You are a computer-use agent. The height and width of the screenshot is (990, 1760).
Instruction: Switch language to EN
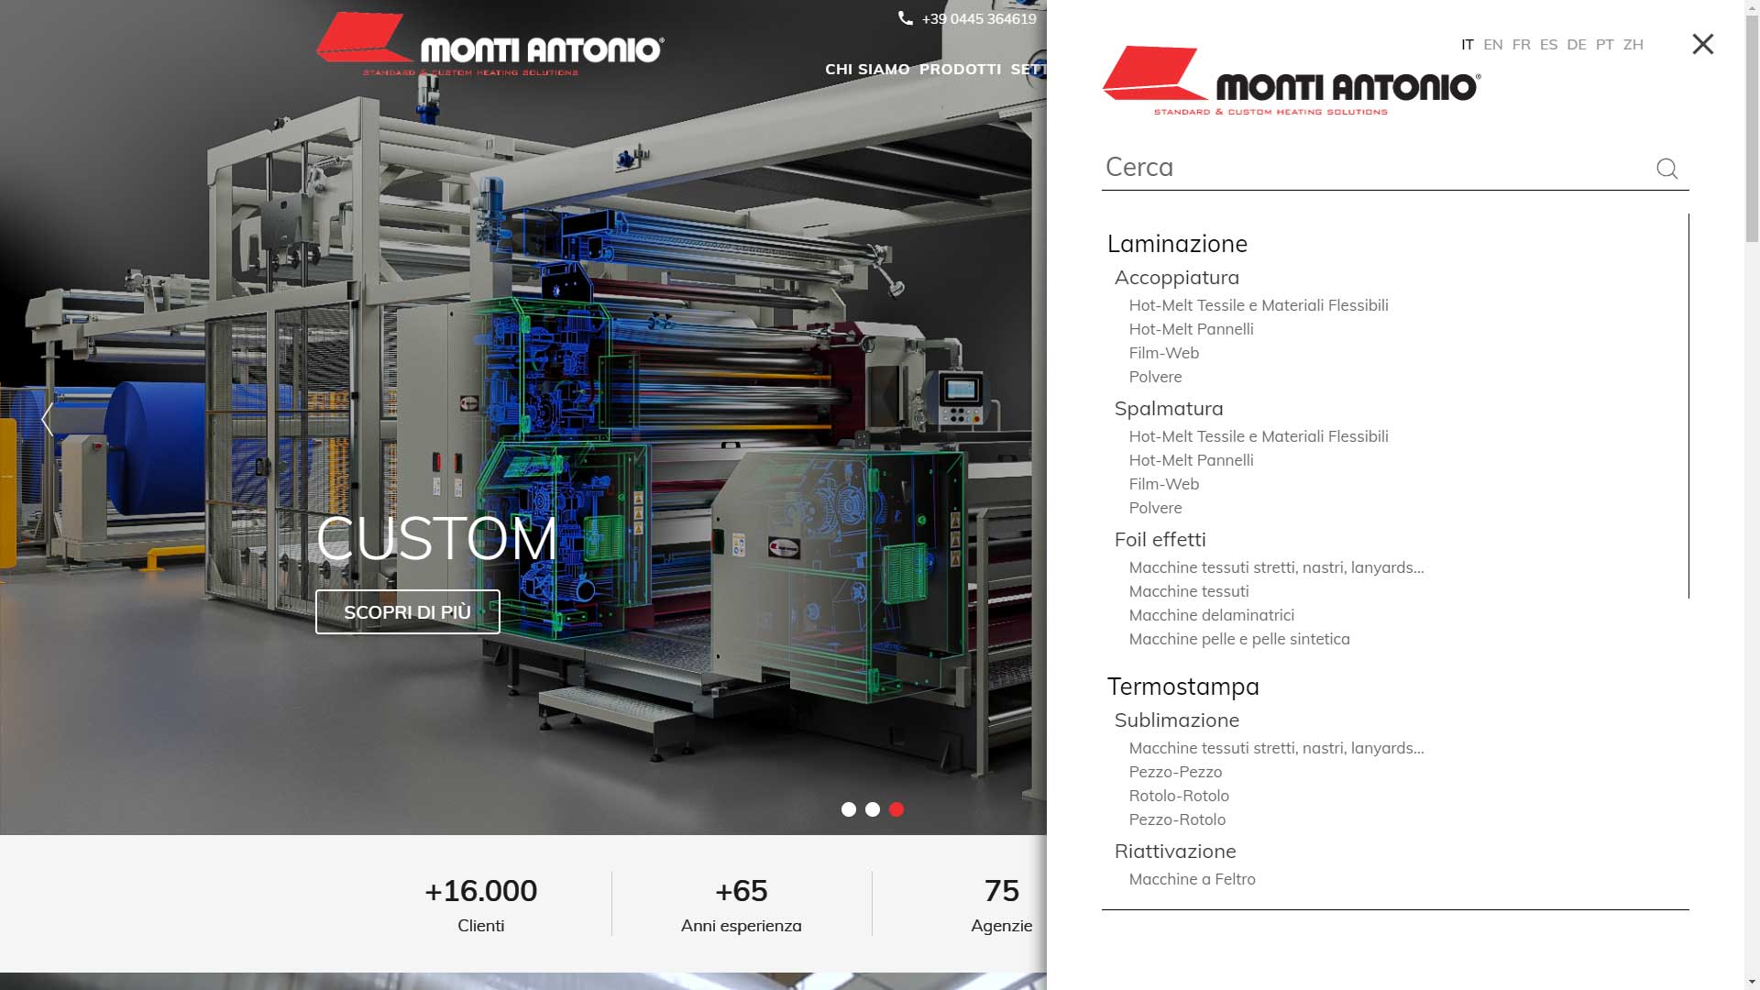point(1492,44)
